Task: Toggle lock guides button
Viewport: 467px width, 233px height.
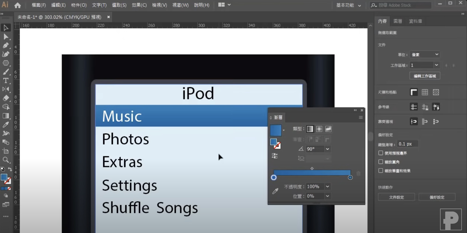Action: [425, 107]
